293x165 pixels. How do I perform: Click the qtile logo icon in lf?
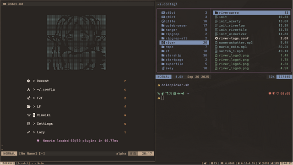pos(163,21)
